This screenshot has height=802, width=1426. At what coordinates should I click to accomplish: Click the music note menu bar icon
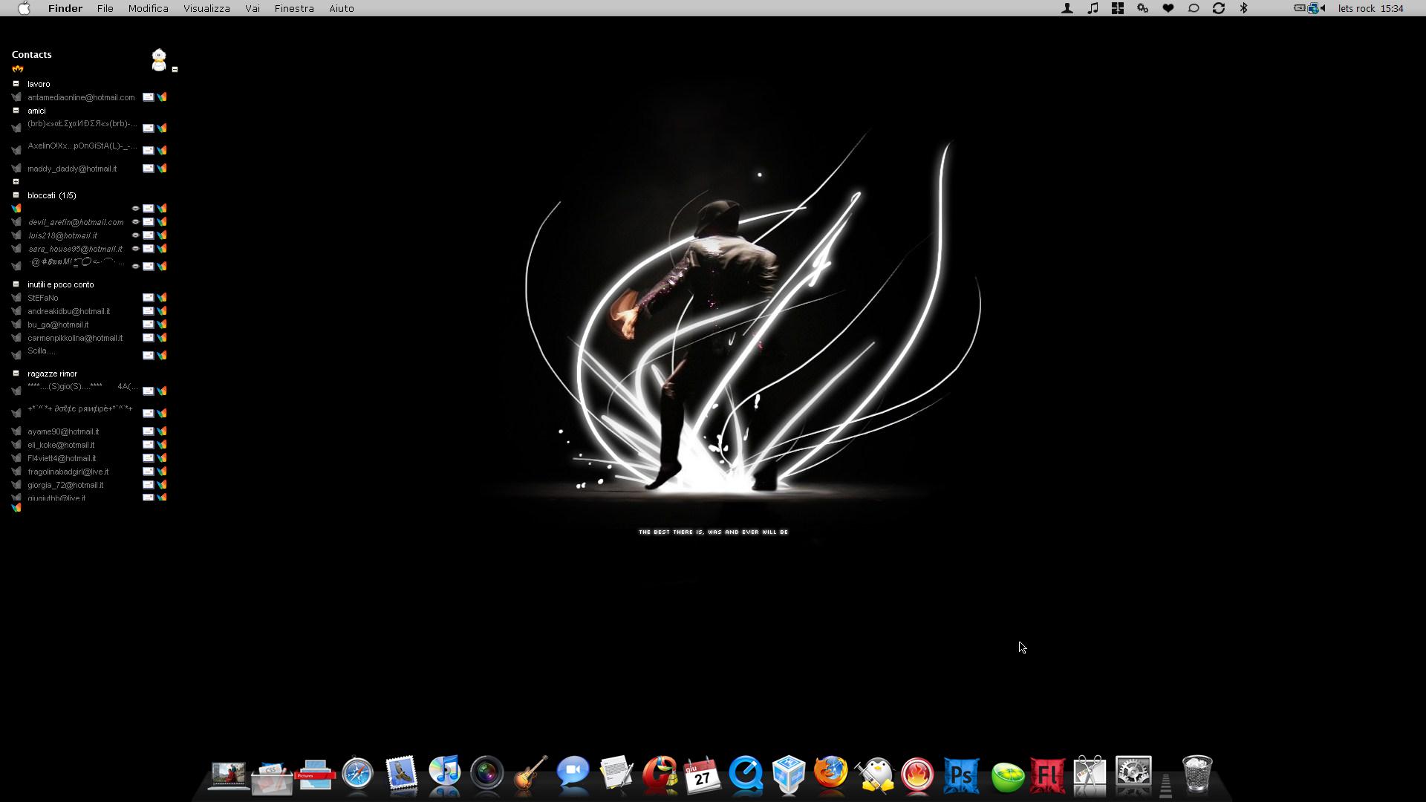(x=1093, y=8)
